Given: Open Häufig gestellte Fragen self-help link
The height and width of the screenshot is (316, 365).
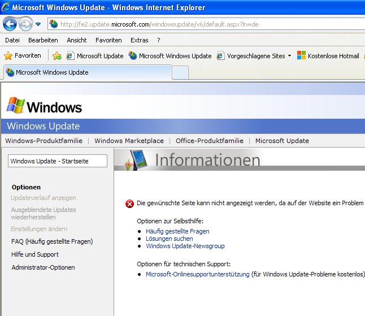Looking at the screenshot, I should [x=177, y=231].
